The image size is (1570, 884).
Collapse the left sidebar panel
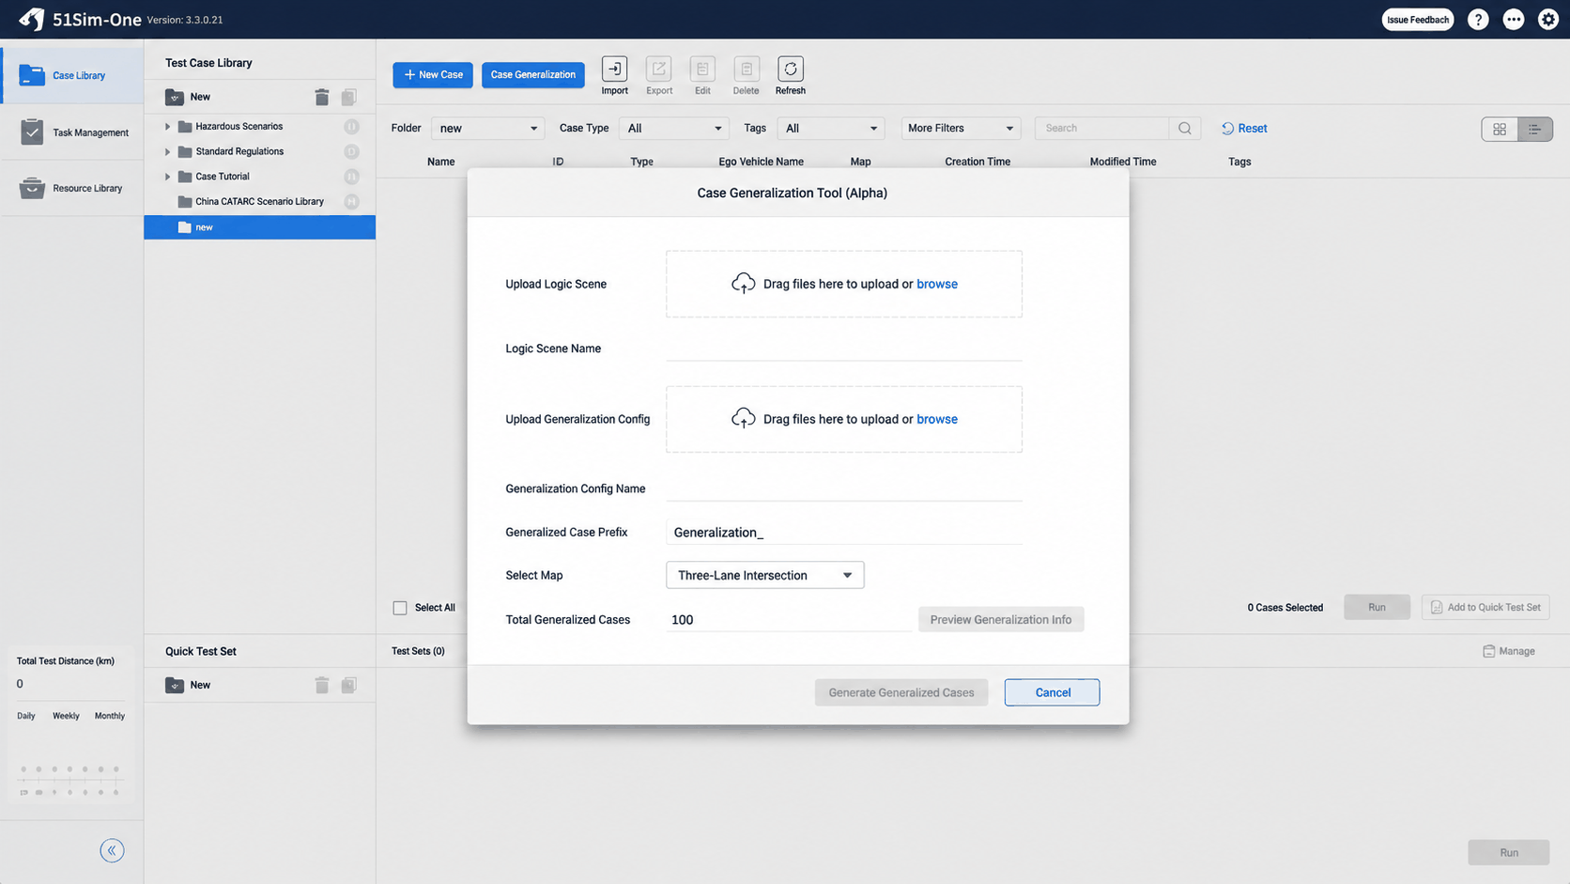pos(112,850)
